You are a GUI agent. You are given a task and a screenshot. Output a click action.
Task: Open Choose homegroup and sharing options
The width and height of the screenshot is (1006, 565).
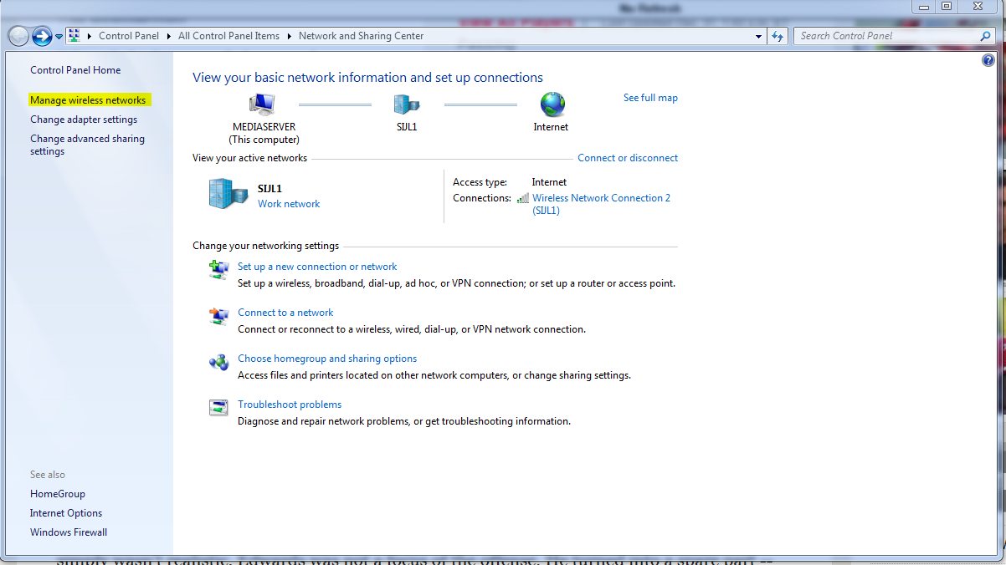point(327,359)
